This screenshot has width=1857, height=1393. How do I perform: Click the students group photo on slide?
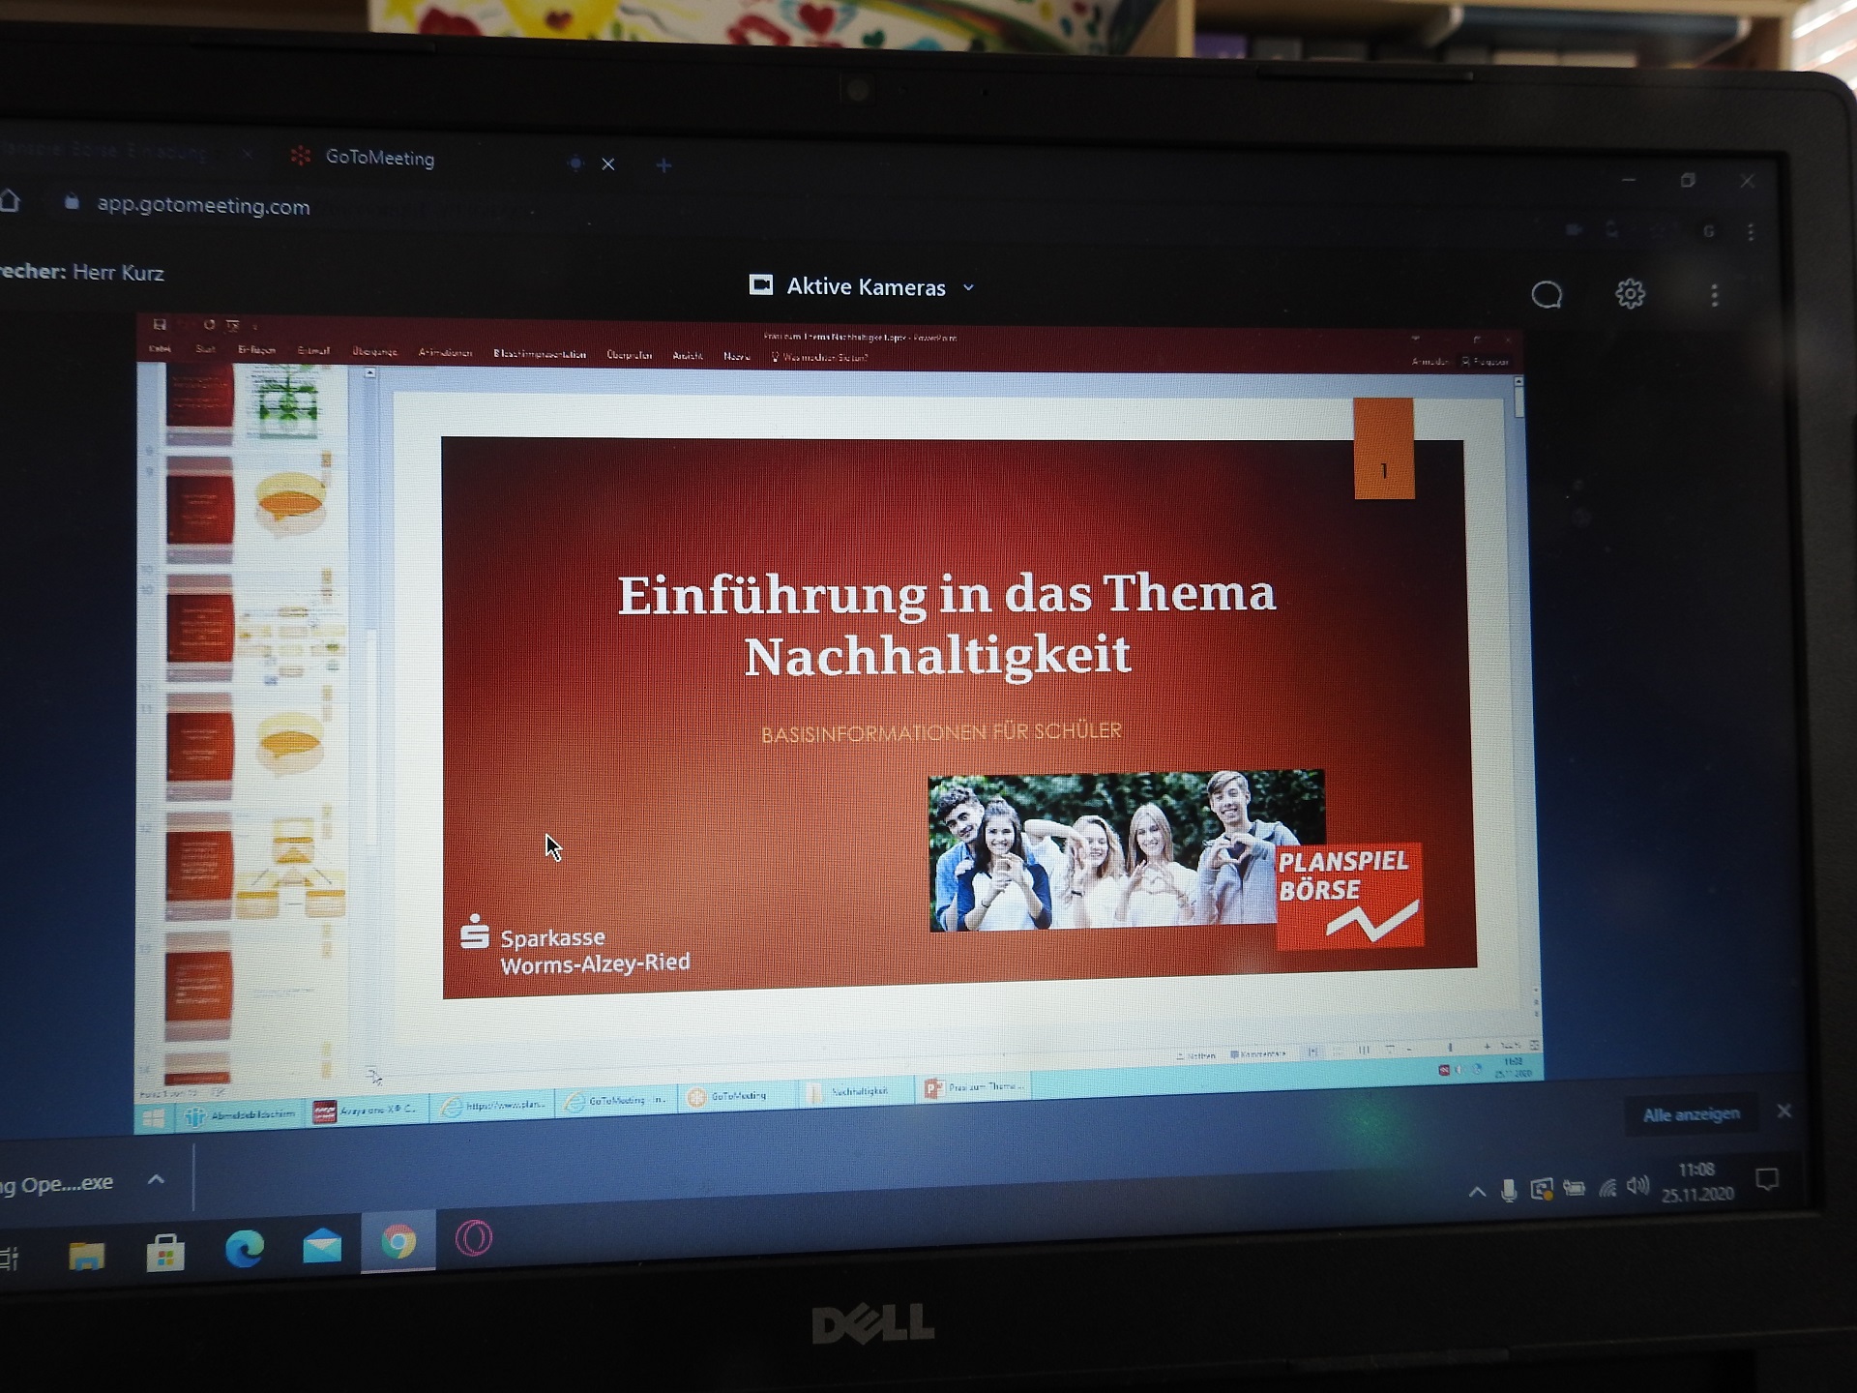(1126, 851)
